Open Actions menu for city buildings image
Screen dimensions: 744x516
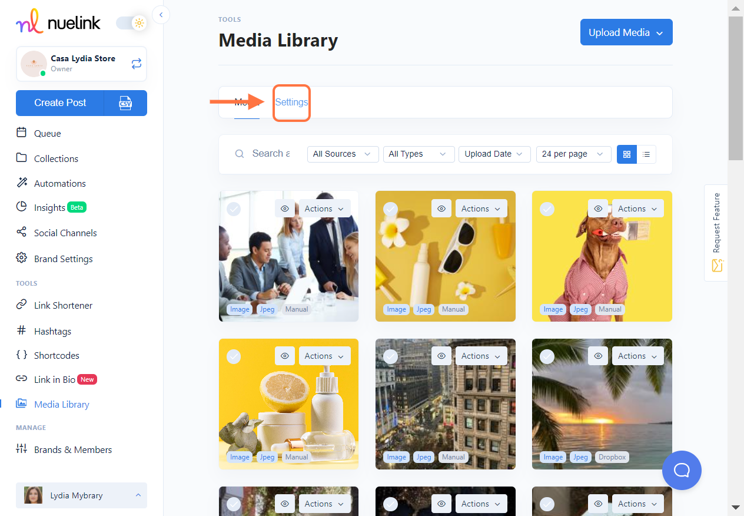[x=481, y=356]
